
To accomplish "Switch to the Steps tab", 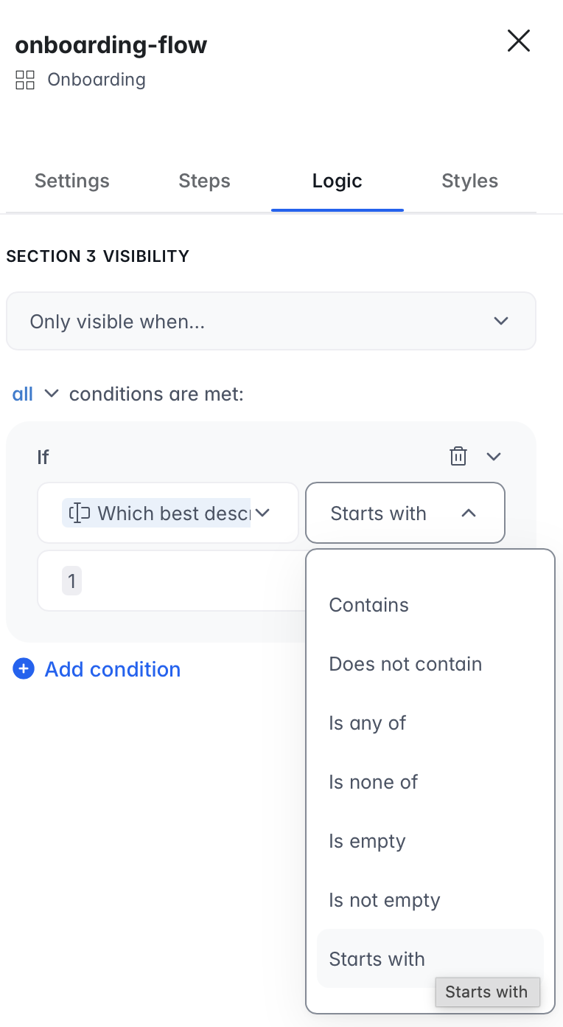I will point(204,181).
